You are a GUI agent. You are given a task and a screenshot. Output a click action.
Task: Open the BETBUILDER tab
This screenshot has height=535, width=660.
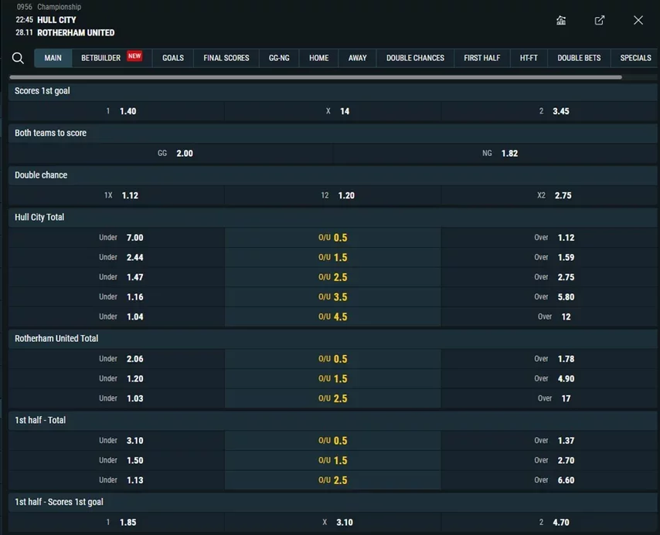tap(111, 58)
